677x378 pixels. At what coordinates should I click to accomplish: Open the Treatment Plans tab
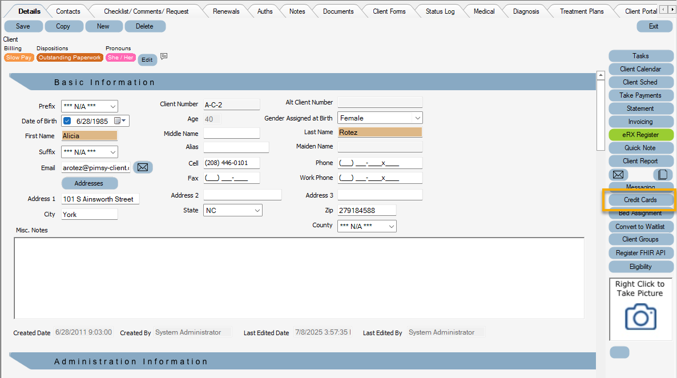pyautogui.click(x=581, y=11)
